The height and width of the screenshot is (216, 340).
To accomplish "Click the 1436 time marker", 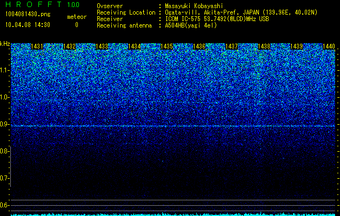I will pos(199,46).
